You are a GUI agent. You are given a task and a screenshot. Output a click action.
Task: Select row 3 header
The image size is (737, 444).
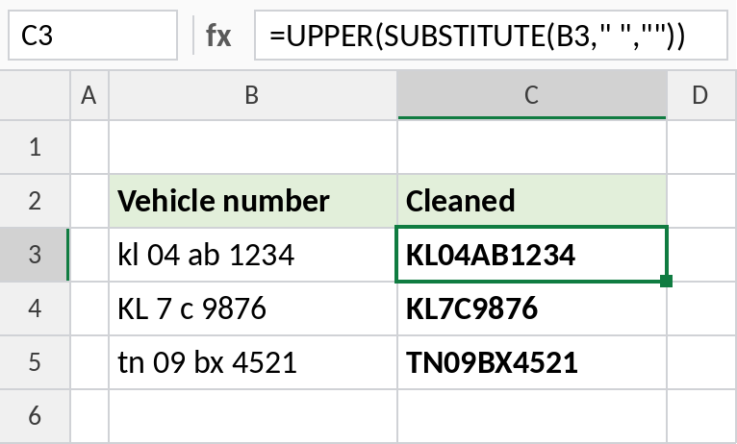tap(35, 255)
